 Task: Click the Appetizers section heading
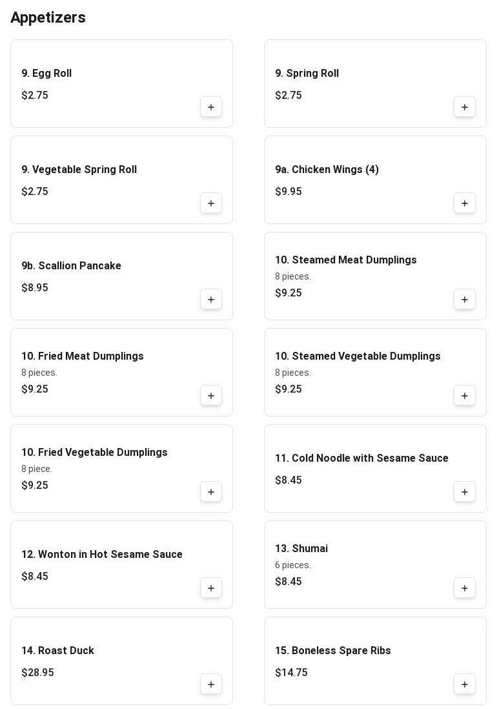48,17
